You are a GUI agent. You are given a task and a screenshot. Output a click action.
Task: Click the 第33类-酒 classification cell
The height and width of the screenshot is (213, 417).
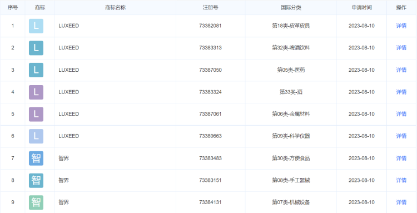coord(291,92)
